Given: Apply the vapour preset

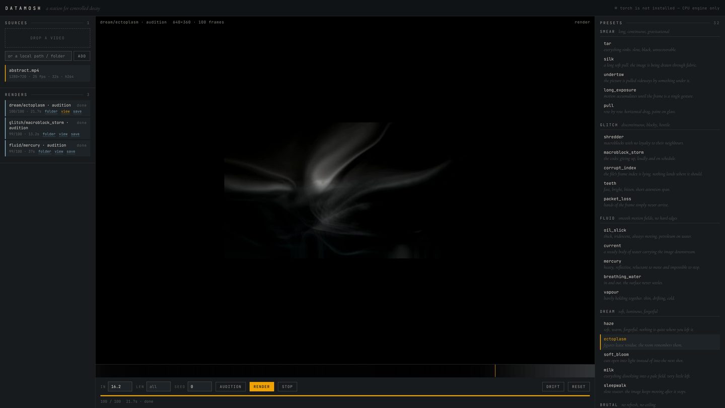Looking at the screenshot, I should point(660,295).
